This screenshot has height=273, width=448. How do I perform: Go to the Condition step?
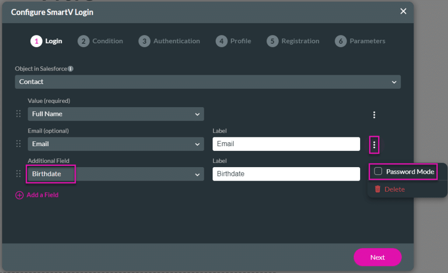(x=101, y=41)
